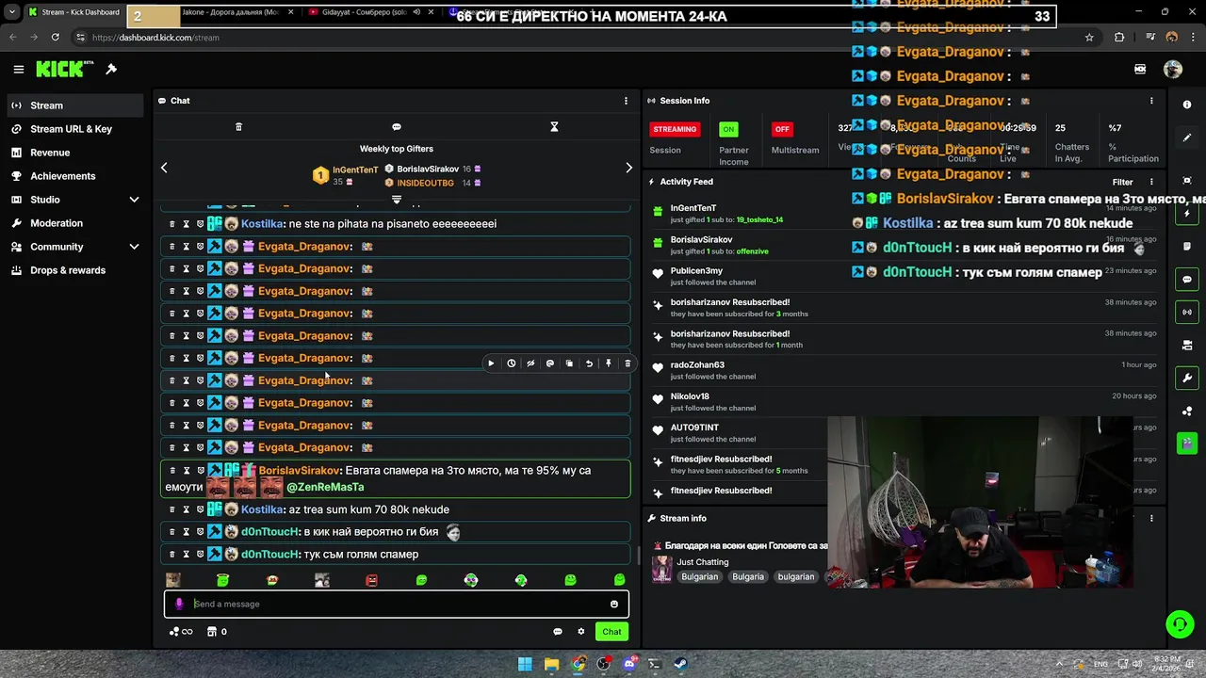Click the speech bubble icon under Chat header
This screenshot has height=678, width=1206.
pyautogui.click(x=397, y=127)
